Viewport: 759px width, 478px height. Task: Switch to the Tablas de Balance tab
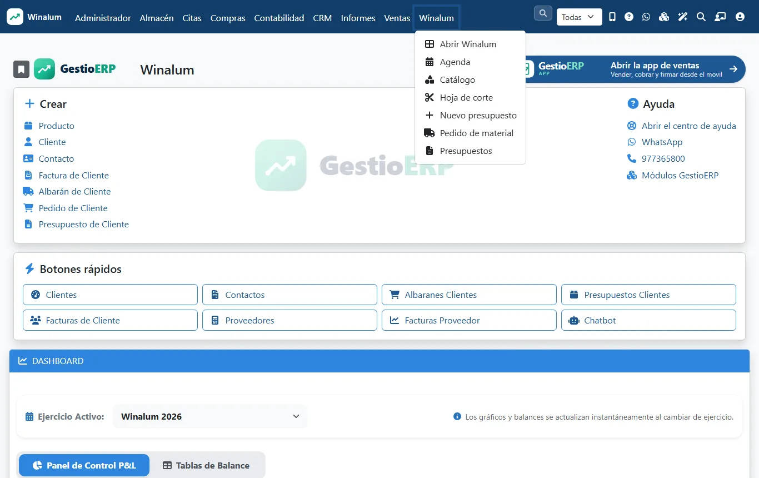point(206,465)
